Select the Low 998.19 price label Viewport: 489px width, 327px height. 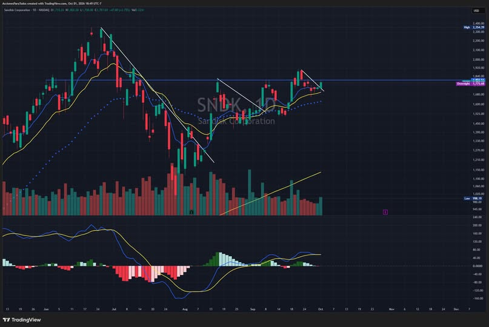click(473, 198)
